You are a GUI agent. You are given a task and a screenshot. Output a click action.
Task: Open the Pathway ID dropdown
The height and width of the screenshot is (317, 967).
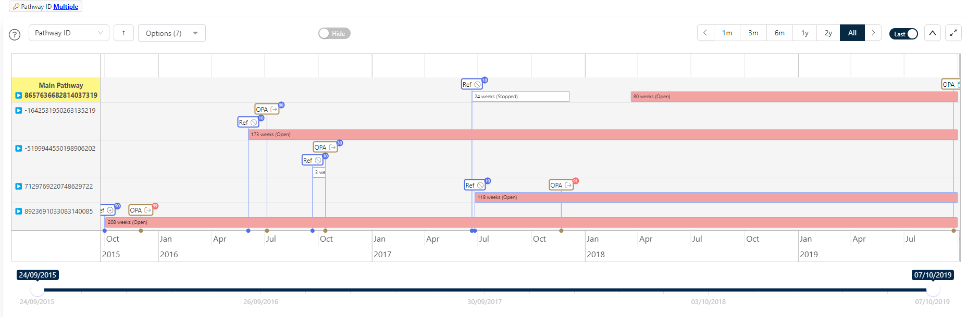[68, 33]
